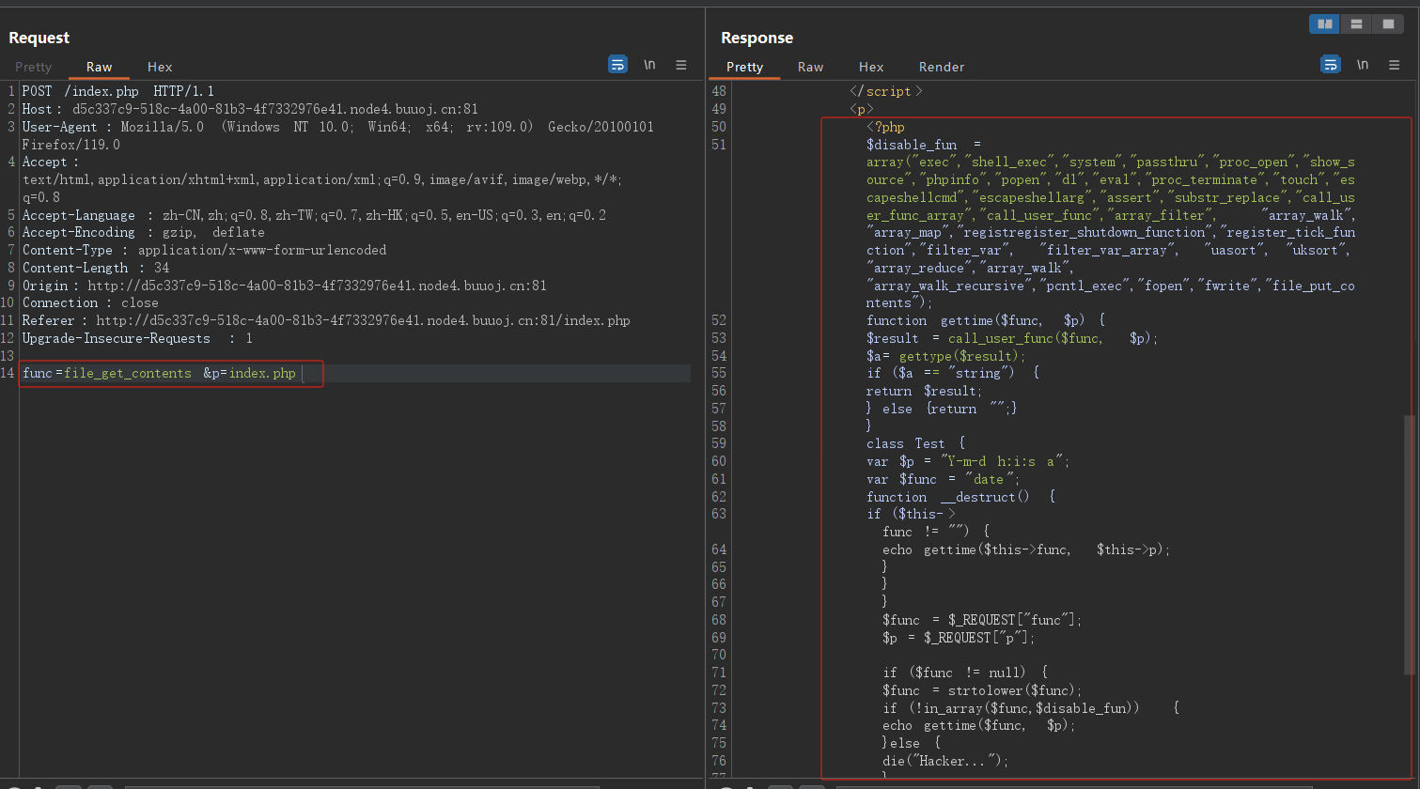Screen dimensions: 1420x789
Task: Toggle non-printable \n characters in Request pane
Action: click(649, 65)
